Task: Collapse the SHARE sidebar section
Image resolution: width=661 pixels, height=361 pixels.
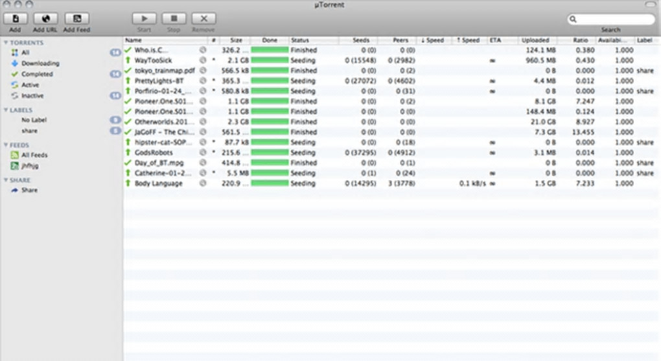Action: click(x=6, y=180)
